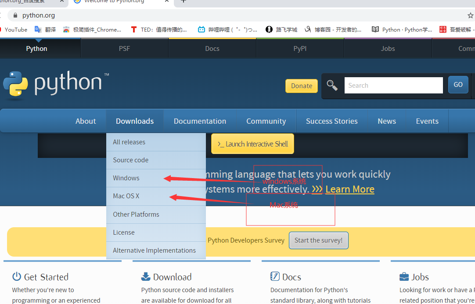Choose All releases in Downloads dropdown
This screenshot has width=475, height=304.
156,142
